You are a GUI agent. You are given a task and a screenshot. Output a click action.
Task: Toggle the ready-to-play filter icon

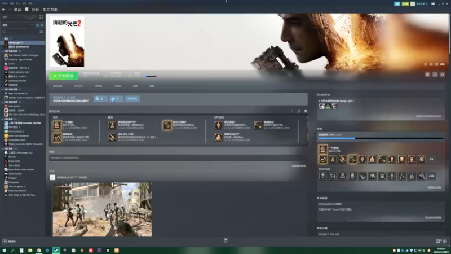tap(42, 25)
